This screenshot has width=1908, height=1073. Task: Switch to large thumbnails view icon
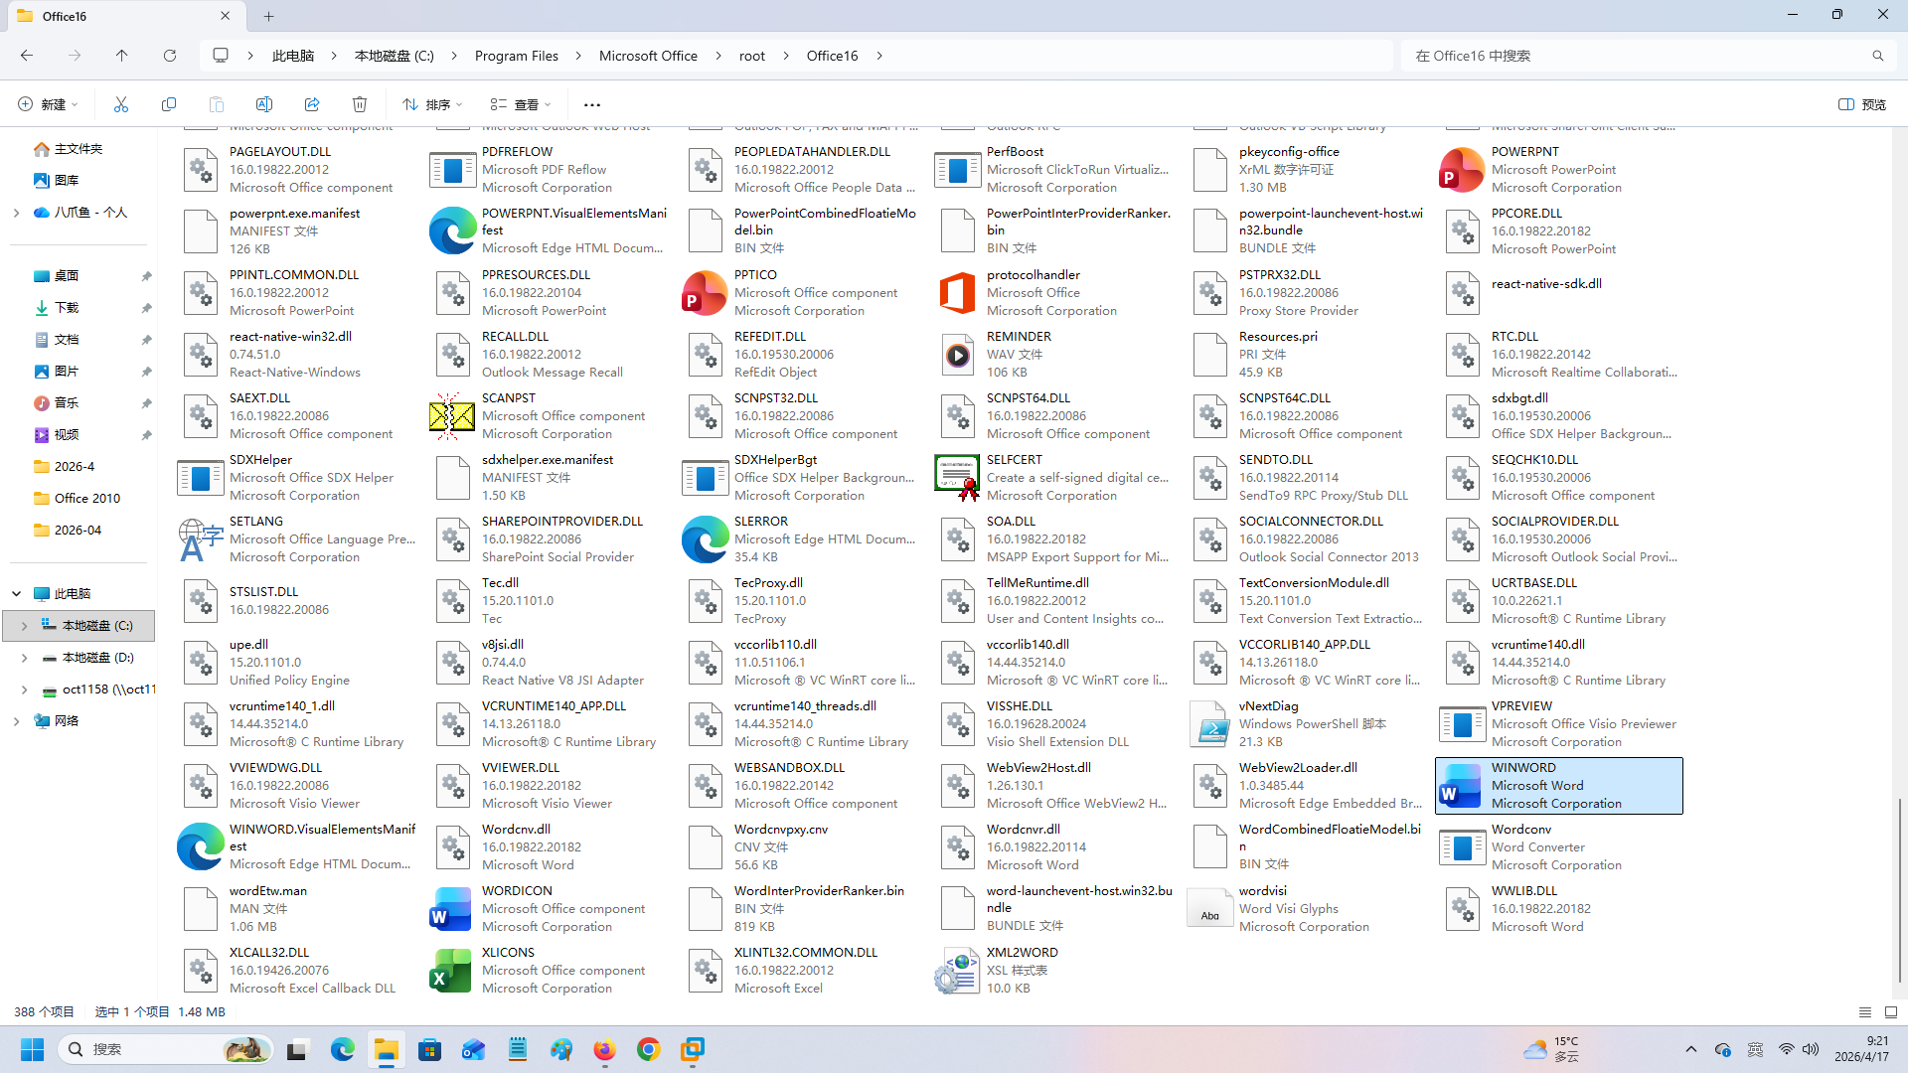(1891, 1012)
